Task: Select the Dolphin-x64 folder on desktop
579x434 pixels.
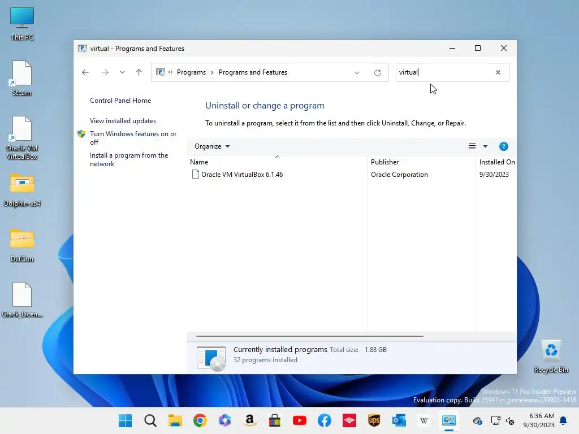Action: (x=22, y=190)
